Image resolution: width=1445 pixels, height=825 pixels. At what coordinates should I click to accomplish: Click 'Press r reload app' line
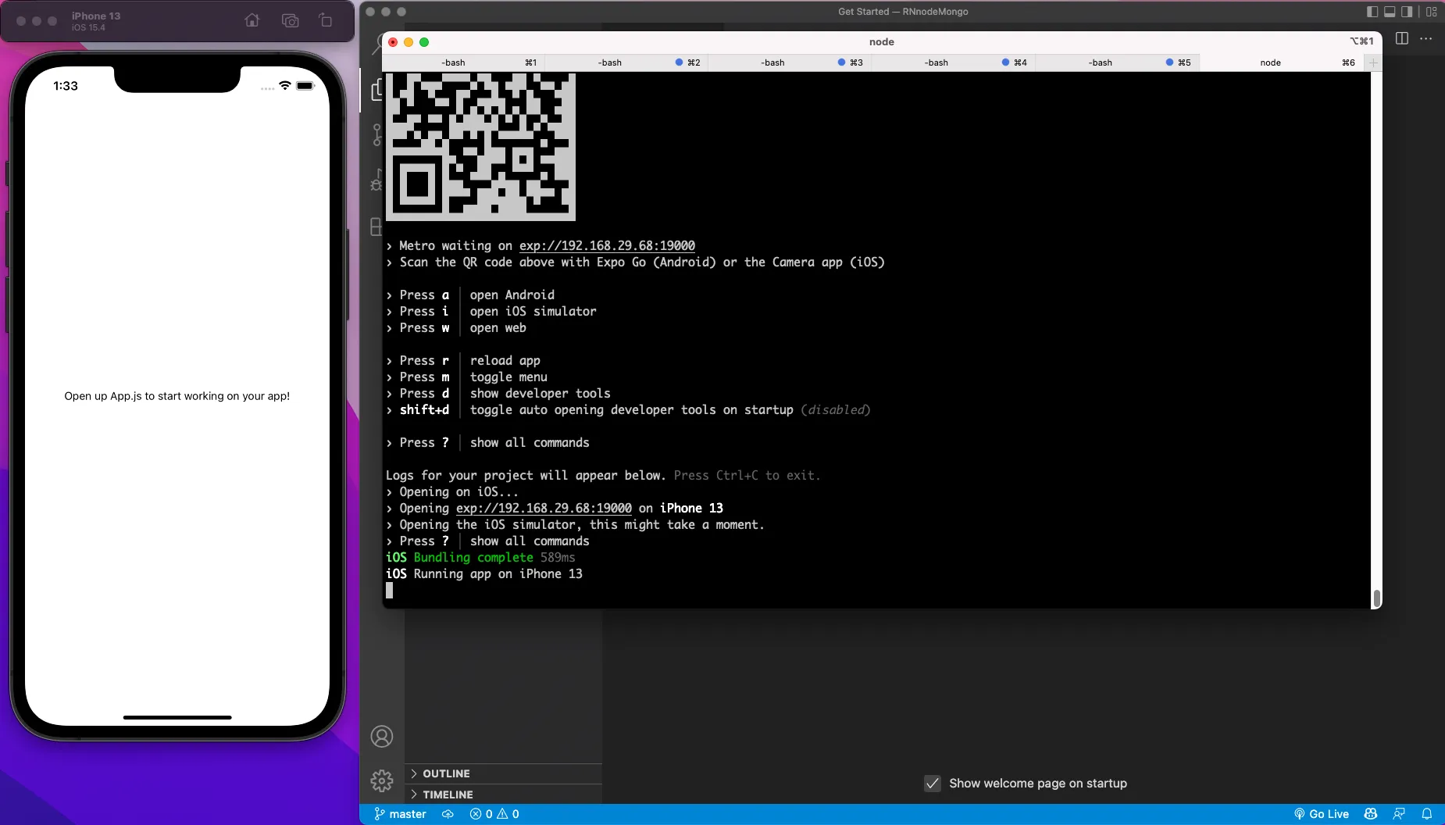tap(463, 360)
